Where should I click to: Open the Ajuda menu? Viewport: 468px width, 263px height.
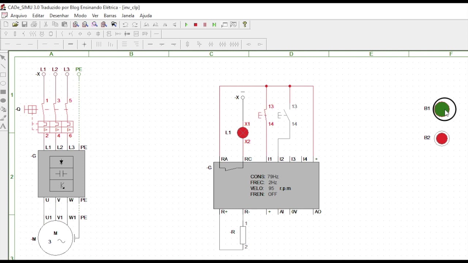pyautogui.click(x=146, y=16)
